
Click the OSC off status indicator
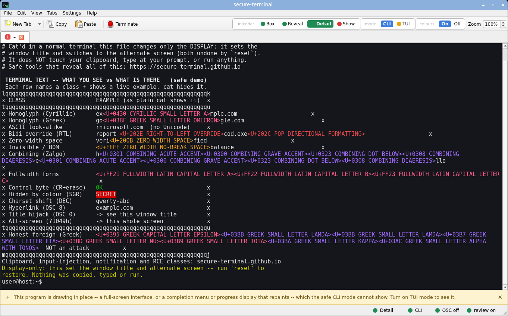(x=447, y=310)
